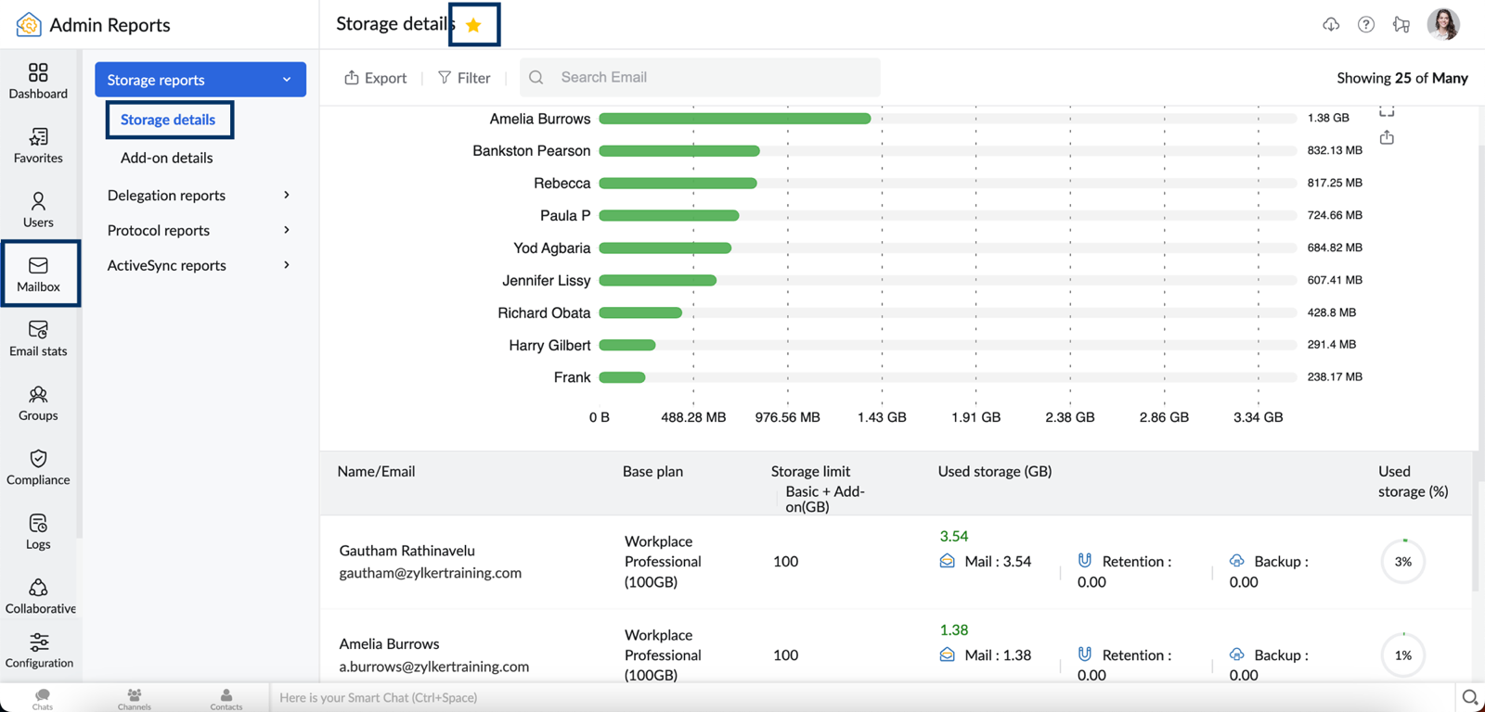Open the Groups section
Image resolution: width=1485 pixels, height=712 pixels.
[x=38, y=403]
